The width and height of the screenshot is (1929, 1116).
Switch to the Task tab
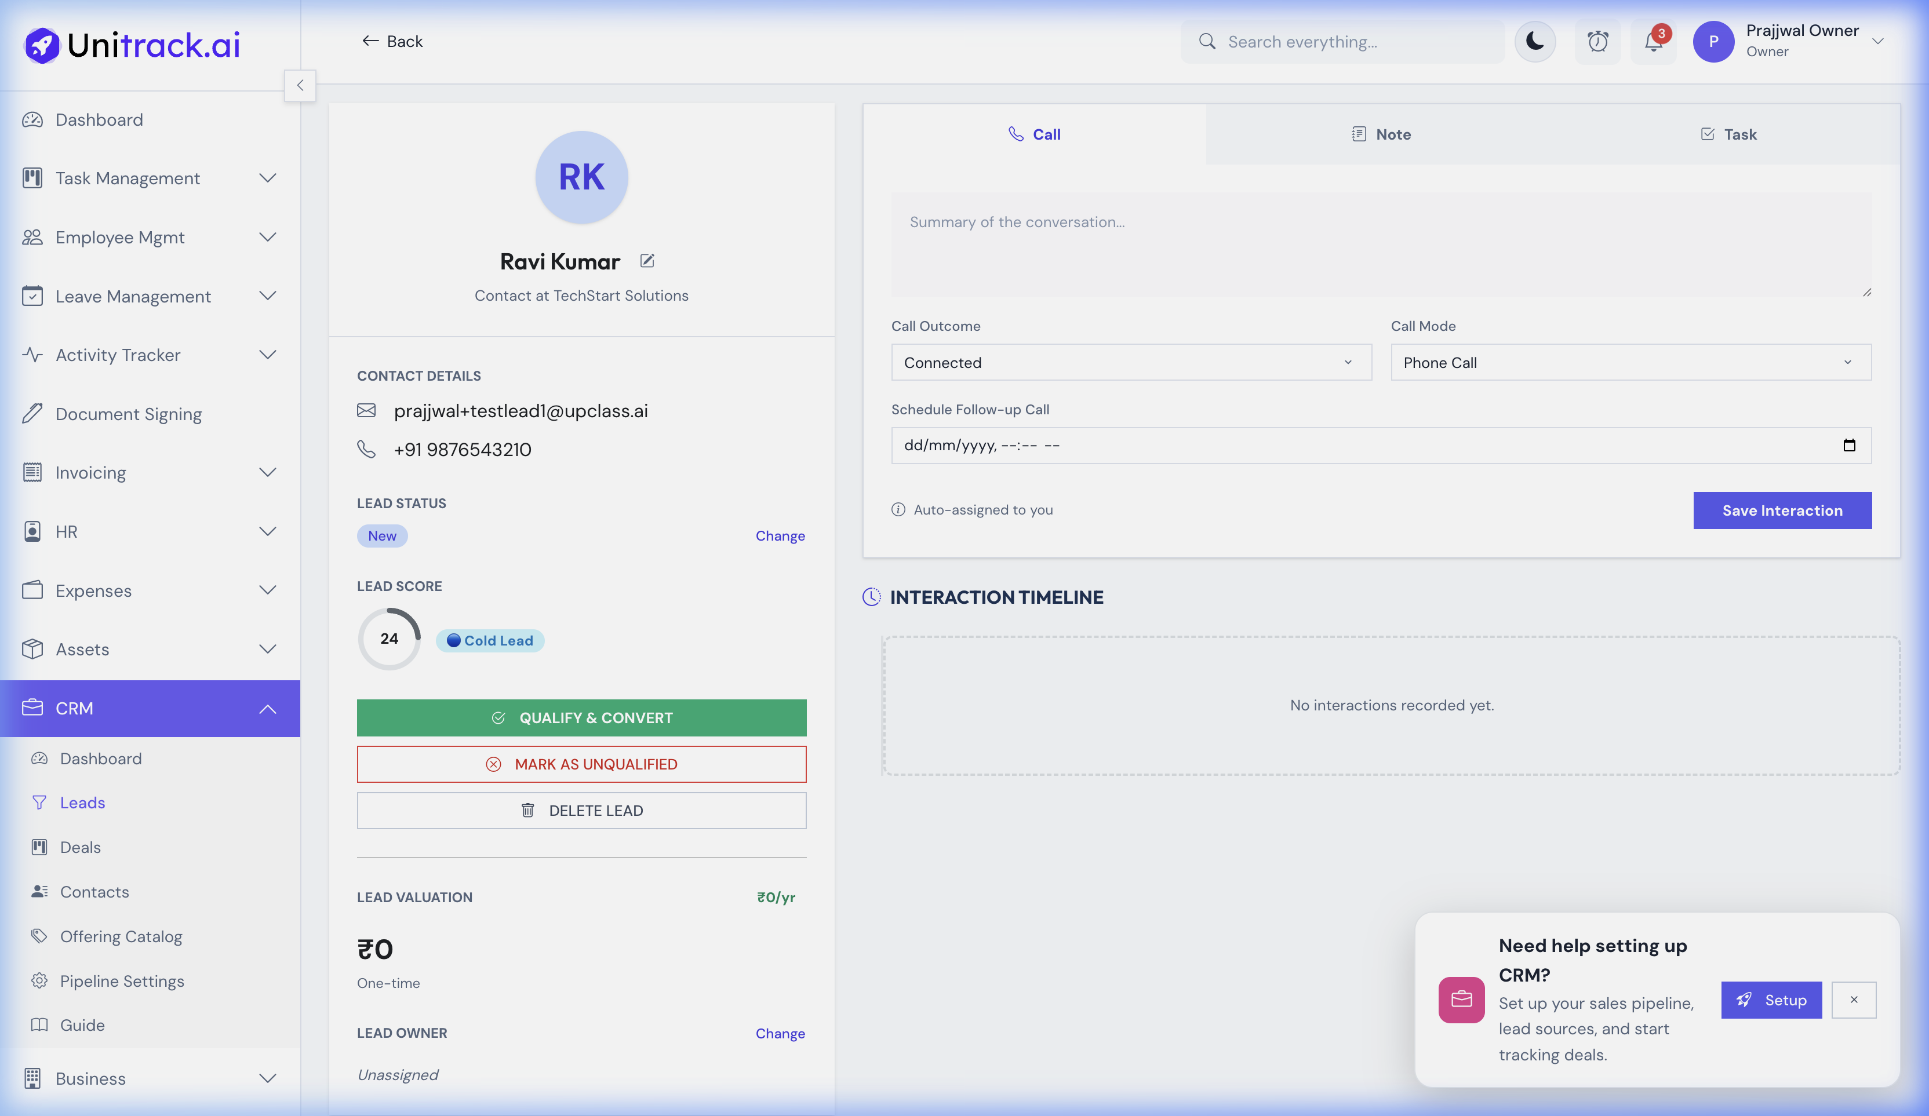[1728, 134]
